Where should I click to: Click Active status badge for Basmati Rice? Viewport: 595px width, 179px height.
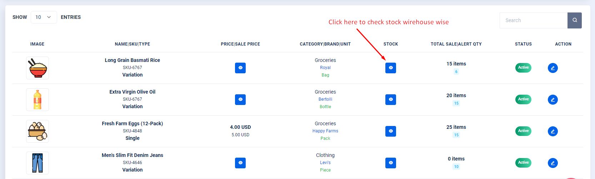(x=523, y=68)
